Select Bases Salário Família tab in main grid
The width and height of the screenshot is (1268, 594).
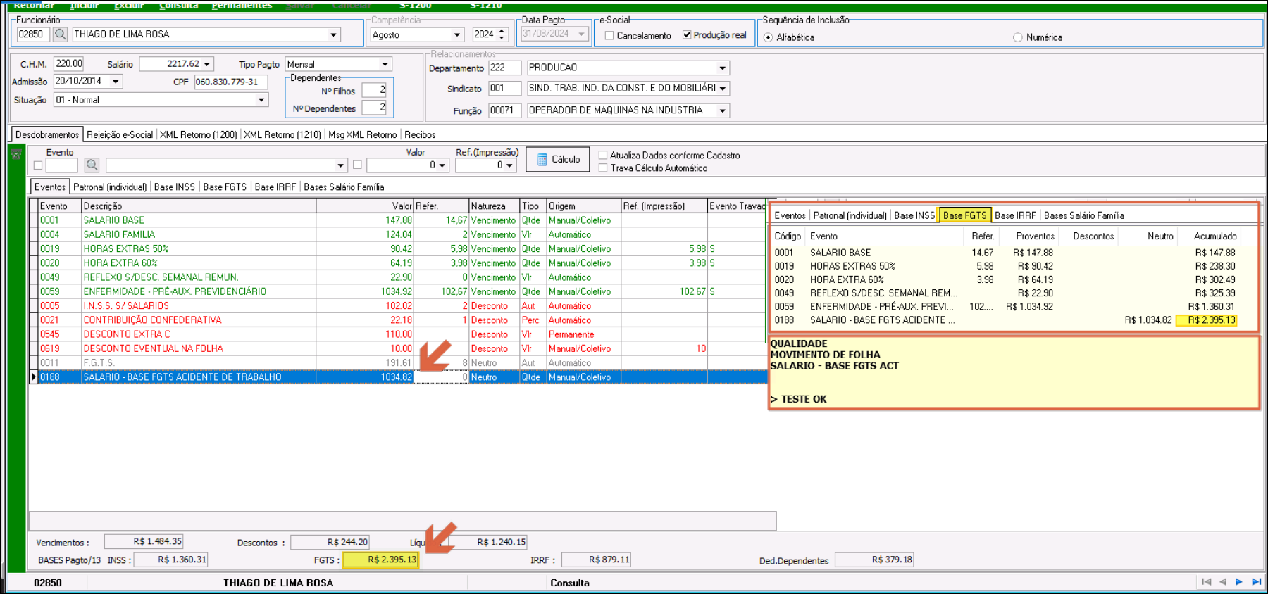[x=344, y=187]
